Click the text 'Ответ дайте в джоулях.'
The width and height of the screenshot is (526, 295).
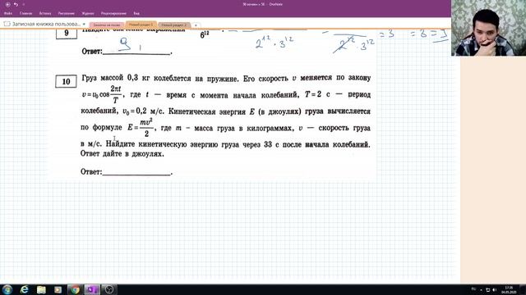tap(122, 154)
